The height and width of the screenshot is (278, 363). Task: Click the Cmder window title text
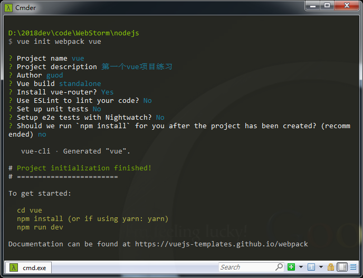25,8
